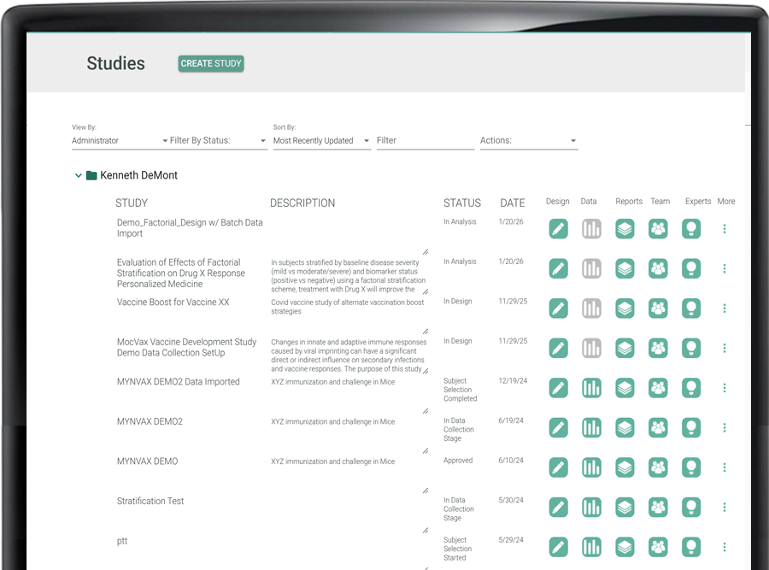Click the folder icon beside Kenneth DeMont
The height and width of the screenshot is (570, 769).
click(91, 175)
